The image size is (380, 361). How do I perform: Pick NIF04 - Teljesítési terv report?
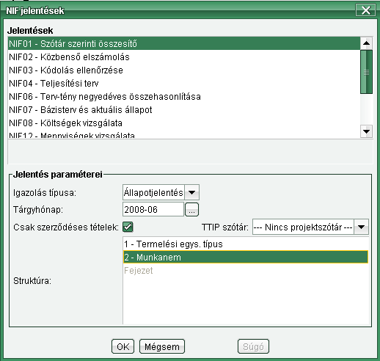coord(184,84)
